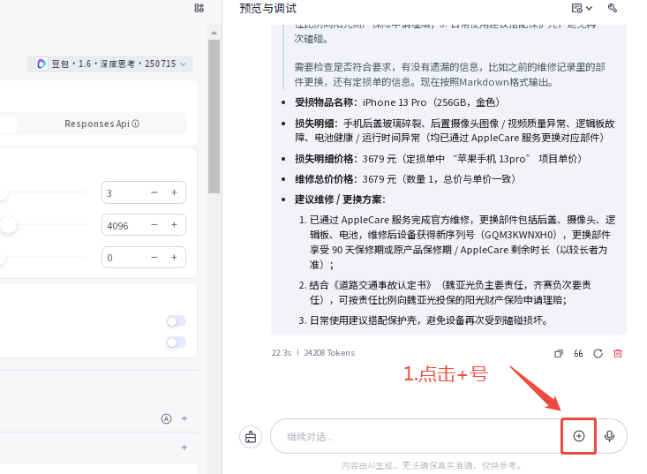
Task: Click the 受损物品名称 bullet line
Action: (x=397, y=102)
